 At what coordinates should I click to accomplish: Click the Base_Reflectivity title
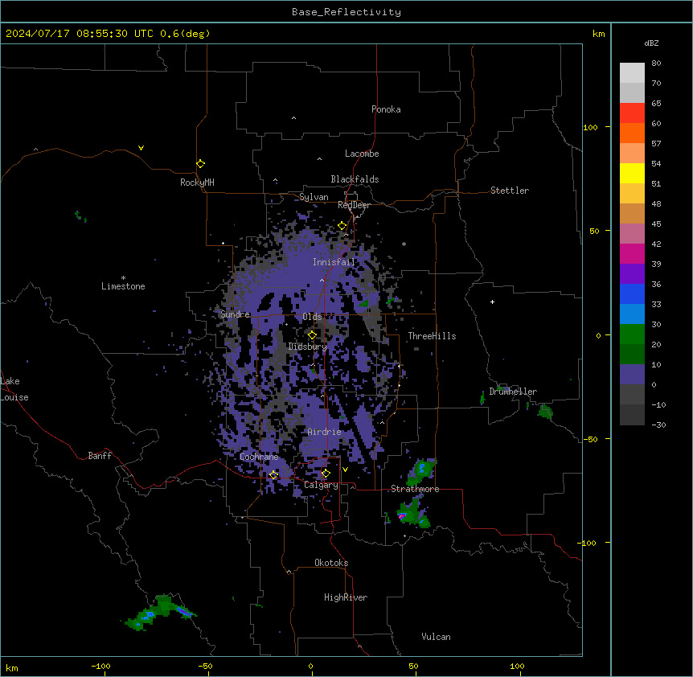346,12
